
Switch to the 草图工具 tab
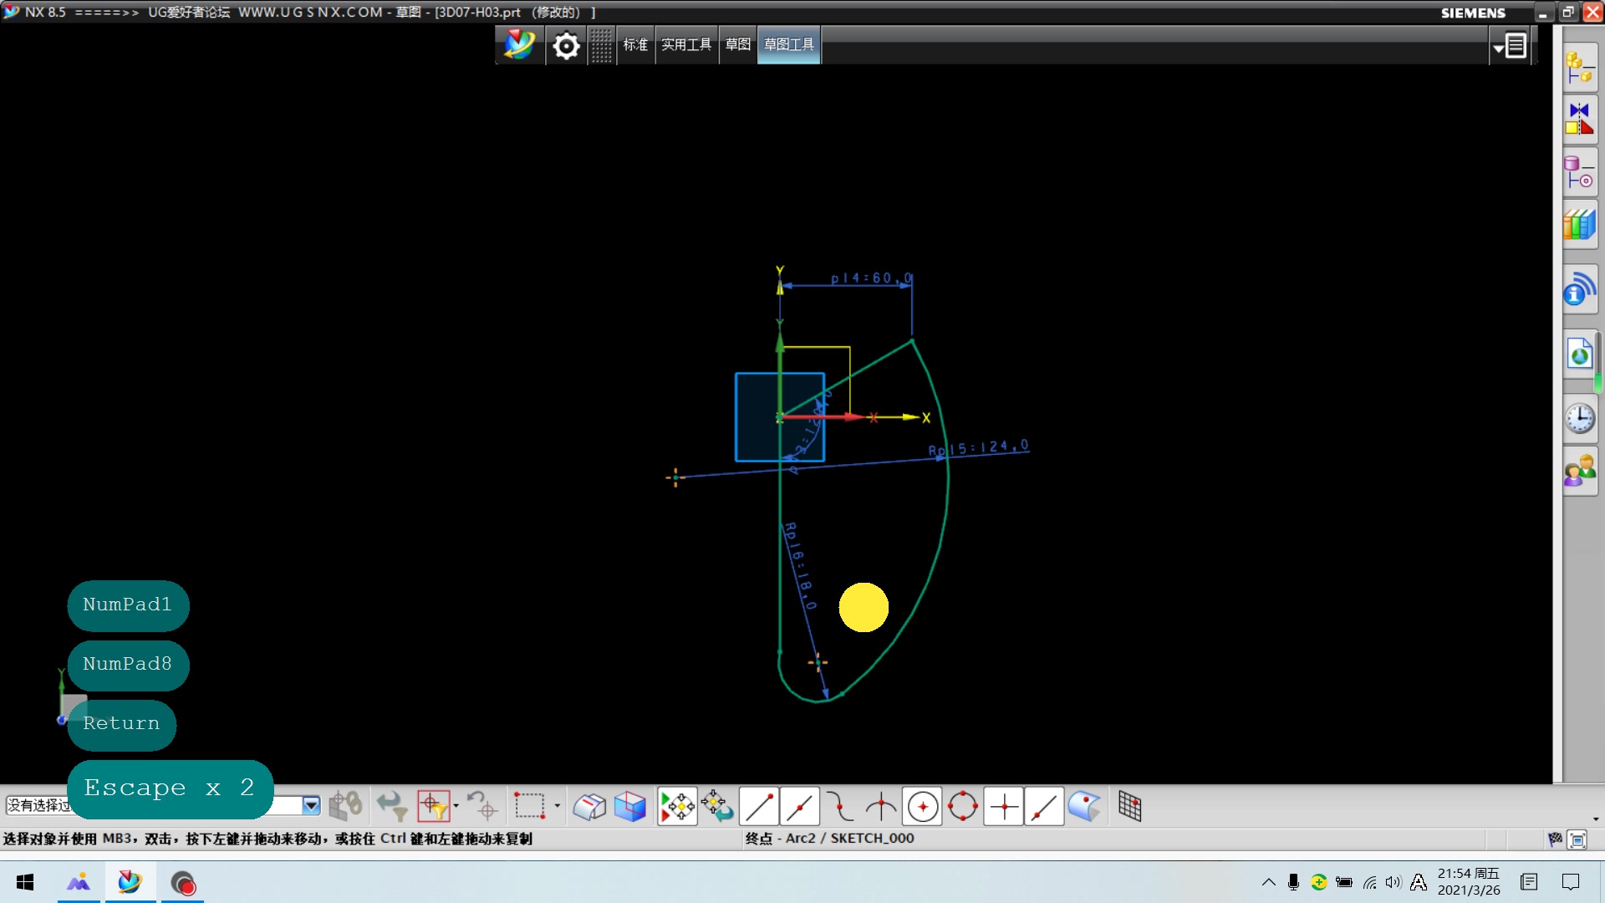tap(788, 45)
